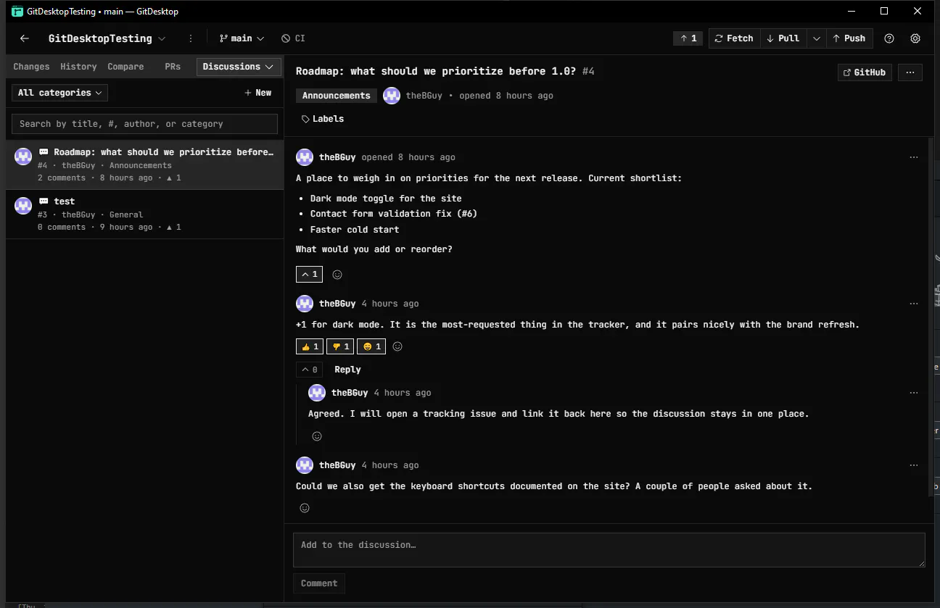Add emoji reaction to keyboard shortcuts comment
The height and width of the screenshot is (608, 940).
305,508
